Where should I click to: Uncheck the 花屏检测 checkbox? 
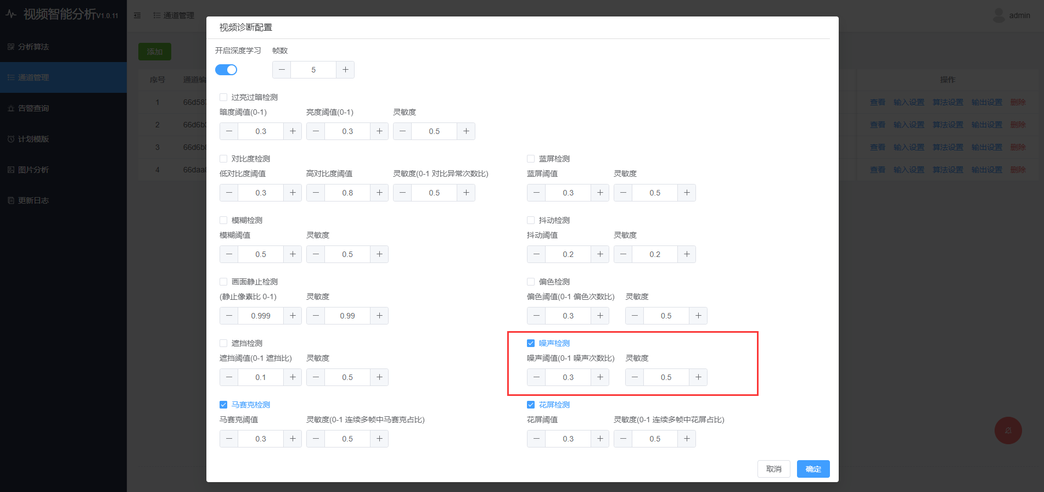pos(531,405)
